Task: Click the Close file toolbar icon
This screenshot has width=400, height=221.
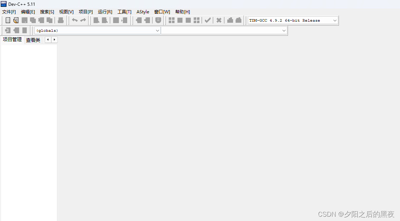Action: (41, 20)
